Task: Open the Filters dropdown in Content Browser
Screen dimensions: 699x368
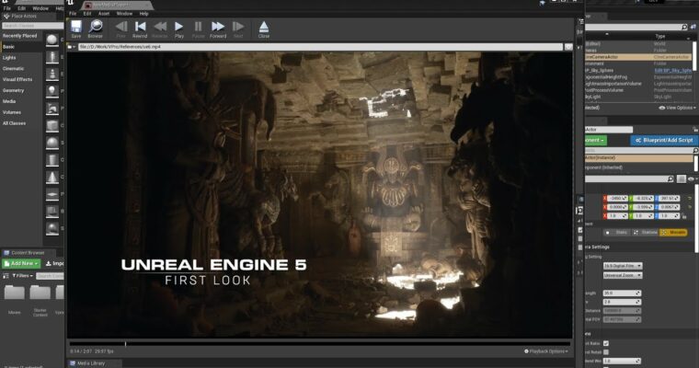Action: point(23,276)
